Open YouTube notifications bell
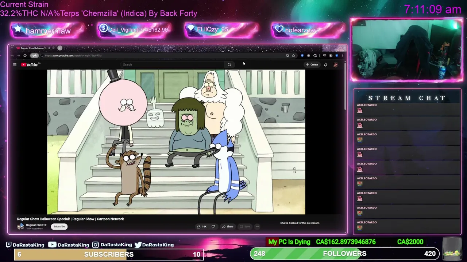This screenshot has height=262, width=467. tap(325, 64)
